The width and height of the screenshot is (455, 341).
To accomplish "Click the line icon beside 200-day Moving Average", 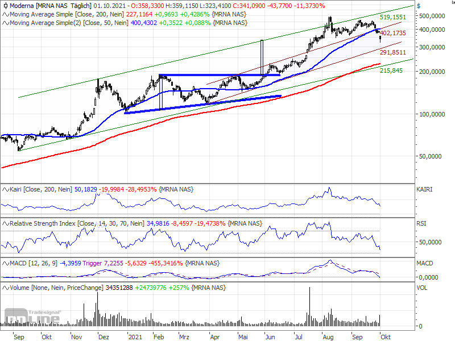I will [5, 14].
